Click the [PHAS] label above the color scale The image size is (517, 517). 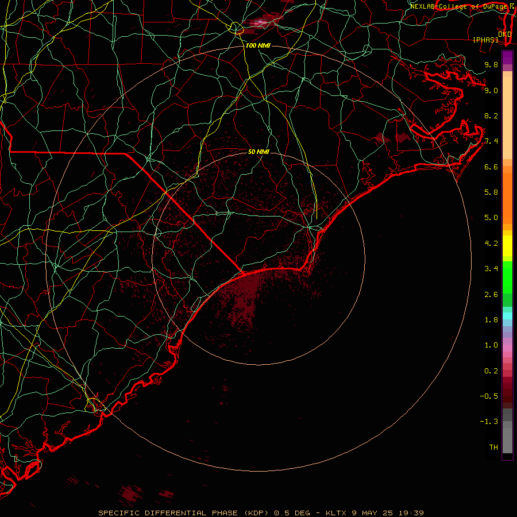(485, 40)
